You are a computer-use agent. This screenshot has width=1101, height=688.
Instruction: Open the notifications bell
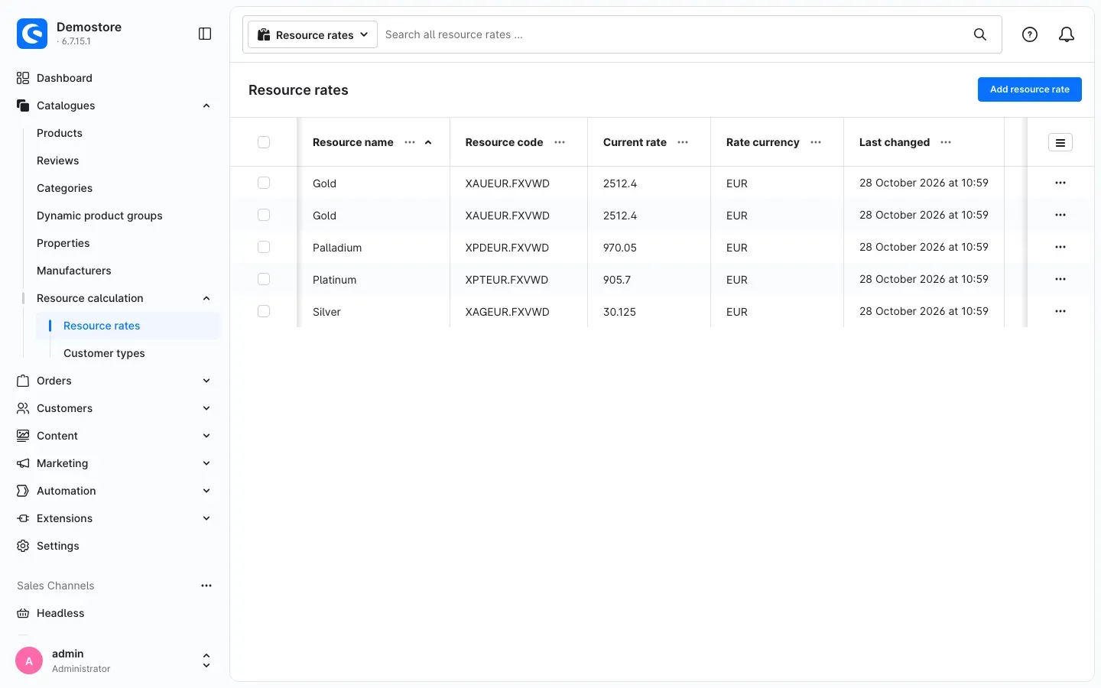[1067, 34]
